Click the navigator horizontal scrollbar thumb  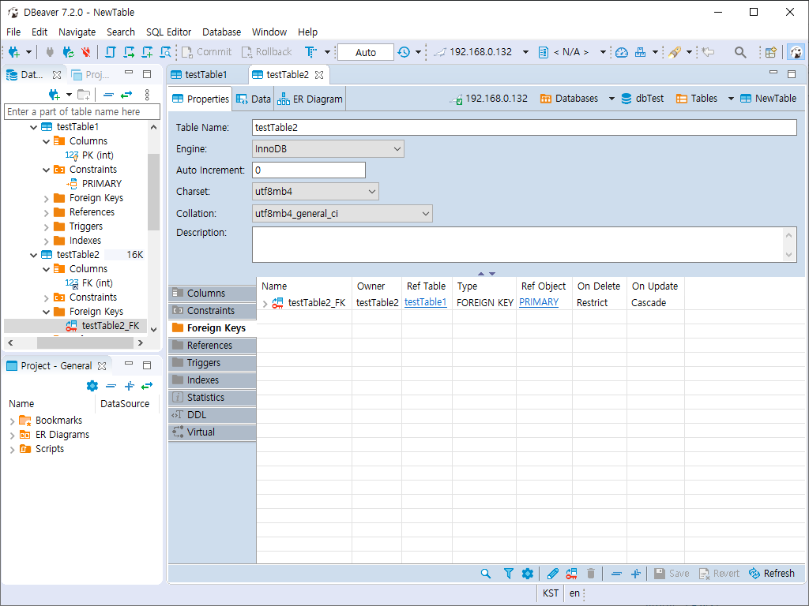click(x=85, y=342)
